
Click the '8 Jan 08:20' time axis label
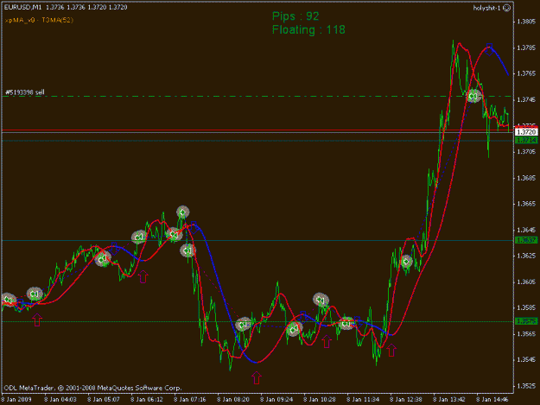point(233,400)
